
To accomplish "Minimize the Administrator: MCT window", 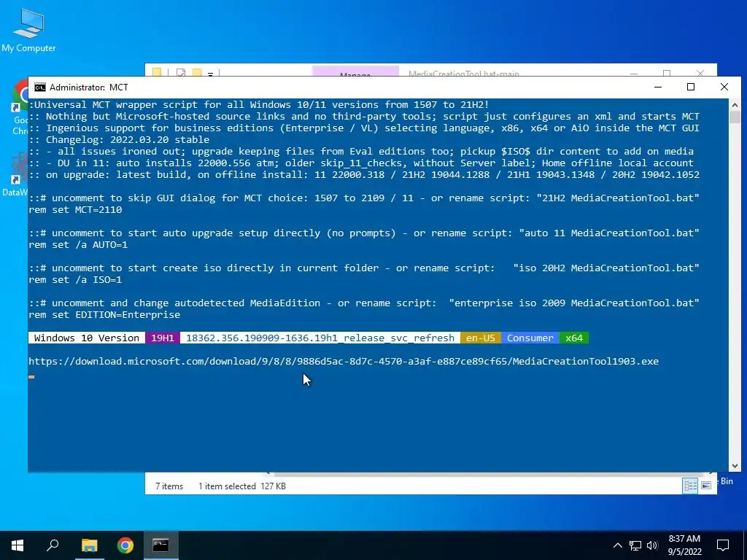I will pyautogui.click(x=658, y=87).
